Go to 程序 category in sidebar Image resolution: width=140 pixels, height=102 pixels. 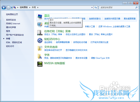(x=8, y=31)
